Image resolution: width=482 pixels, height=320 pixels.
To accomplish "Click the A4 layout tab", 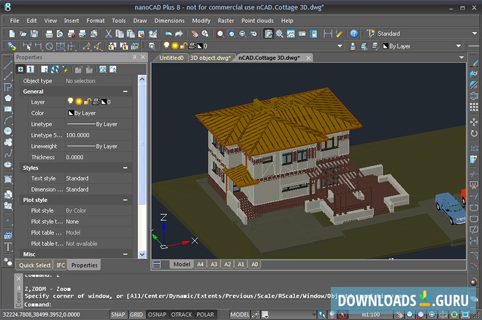I will click(201, 264).
